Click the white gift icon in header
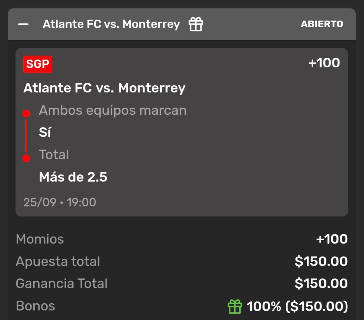The image size is (364, 320). [x=196, y=24]
